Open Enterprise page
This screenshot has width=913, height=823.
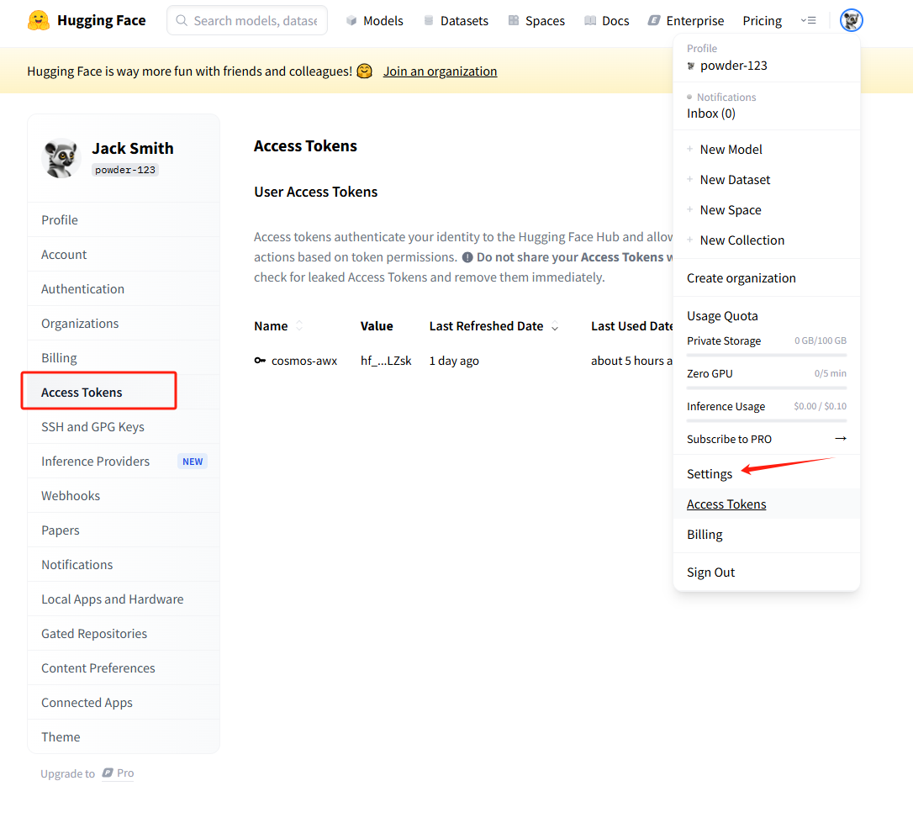[x=686, y=20]
